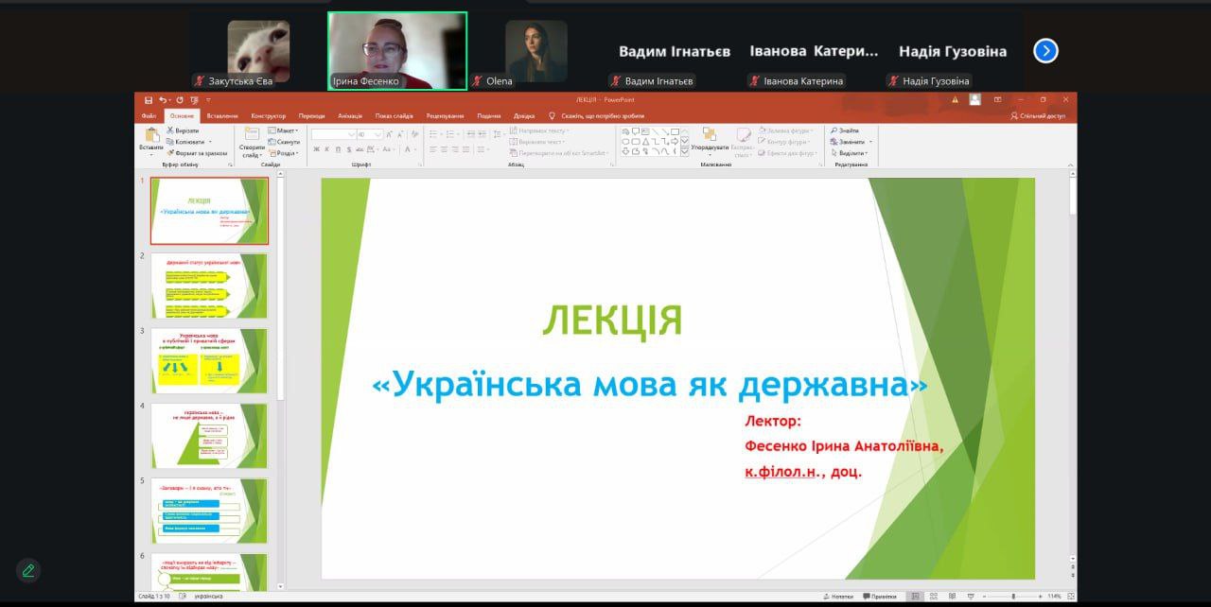
Task: Click Format Painter (Формат за зразком)
Action: (171, 152)
